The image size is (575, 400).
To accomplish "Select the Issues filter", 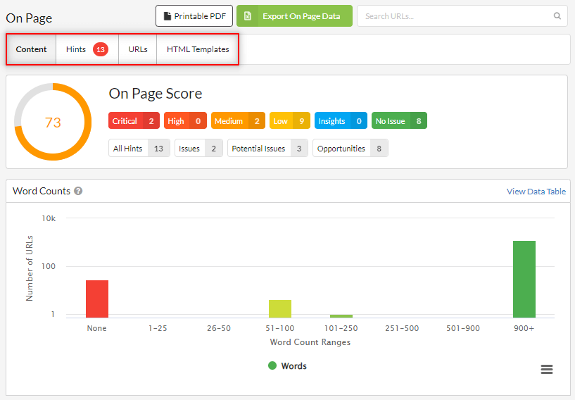I will point(198,149).
